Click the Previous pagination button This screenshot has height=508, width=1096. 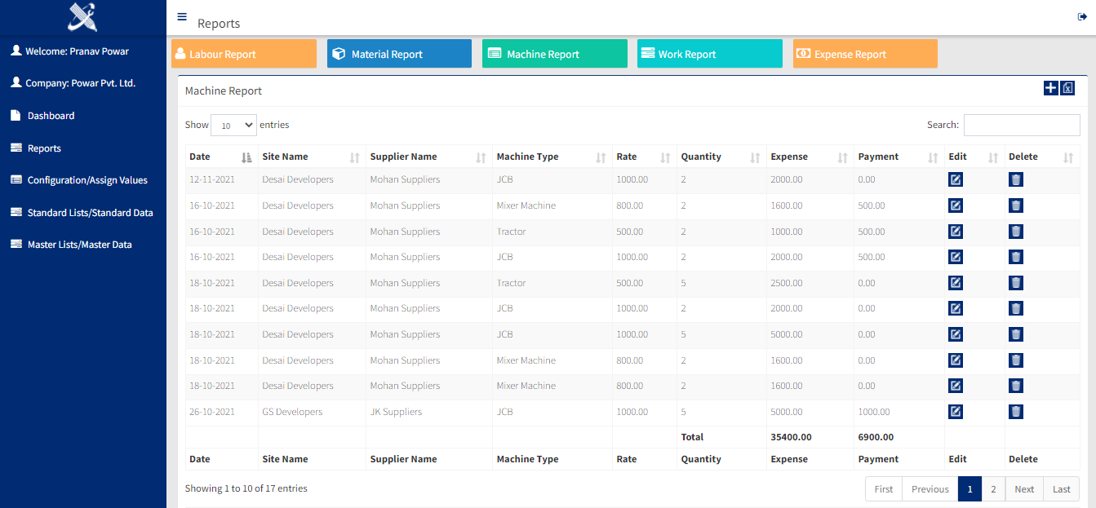click(x=930, y=489)
